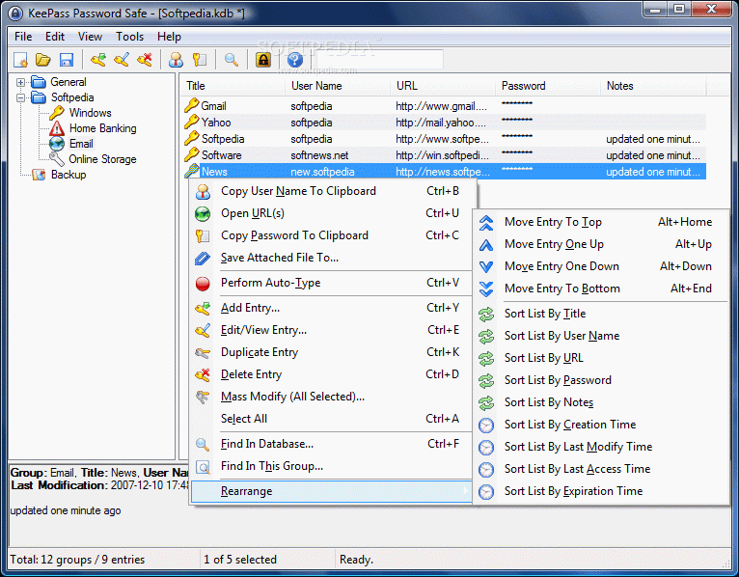Viewport: 739px width, 577px height.
Task: Click the Save Database floppy icon
Action: pyautogui.click(x=67, y=60)
